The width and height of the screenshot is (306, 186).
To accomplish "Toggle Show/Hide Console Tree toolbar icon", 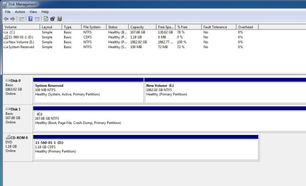I will pos(22,19).
